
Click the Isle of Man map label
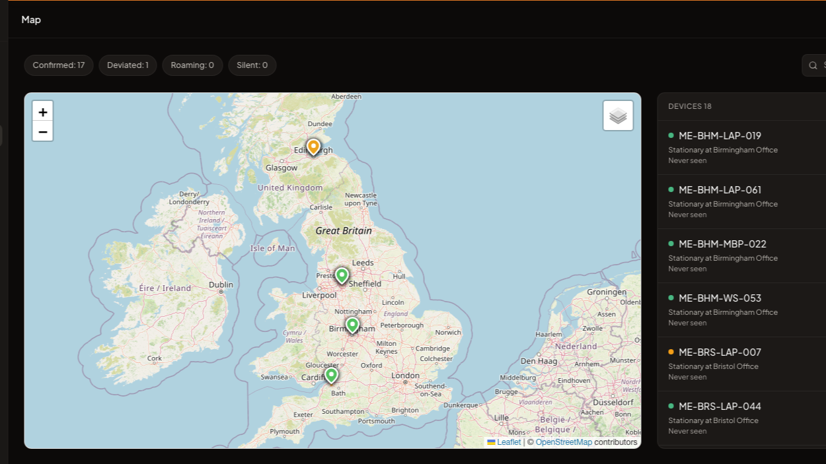coord(272,248)
